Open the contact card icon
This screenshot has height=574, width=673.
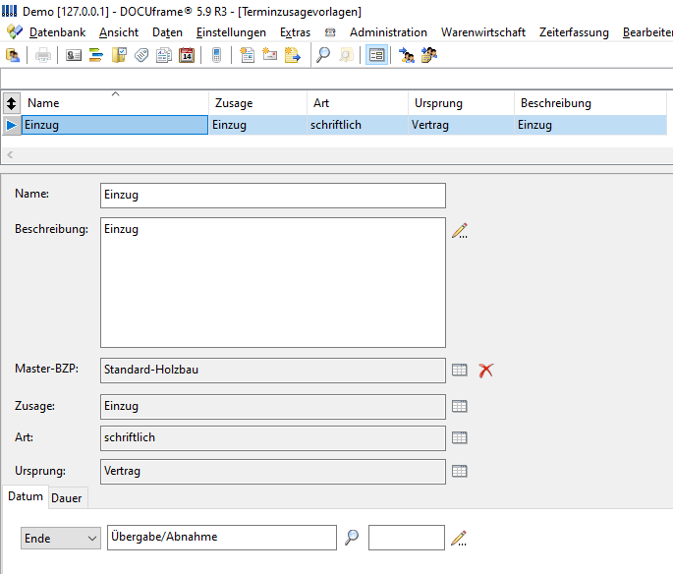click(x=74, y=55)
